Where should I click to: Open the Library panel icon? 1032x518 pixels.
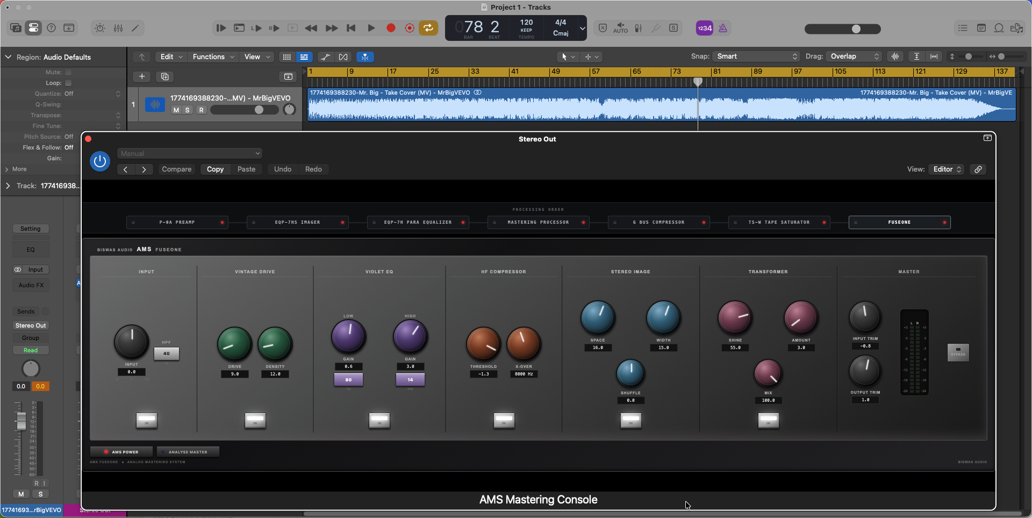[16, 28]
